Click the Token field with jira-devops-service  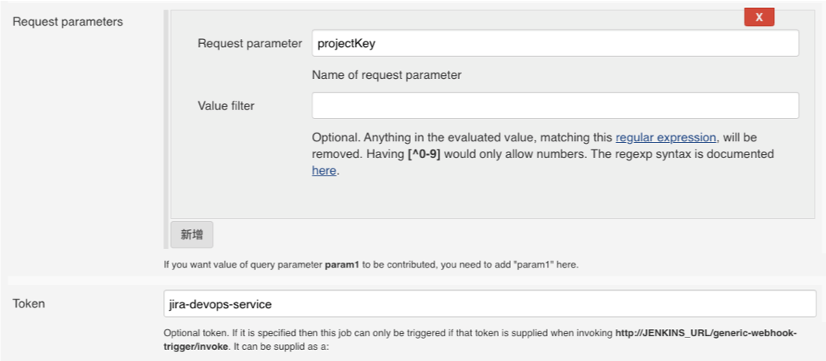tap(489, 304)
